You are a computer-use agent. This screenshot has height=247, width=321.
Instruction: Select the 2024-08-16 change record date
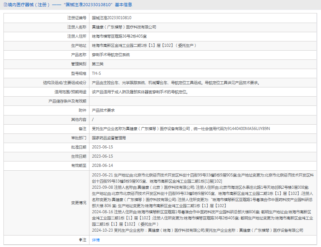tap(103, 212)
